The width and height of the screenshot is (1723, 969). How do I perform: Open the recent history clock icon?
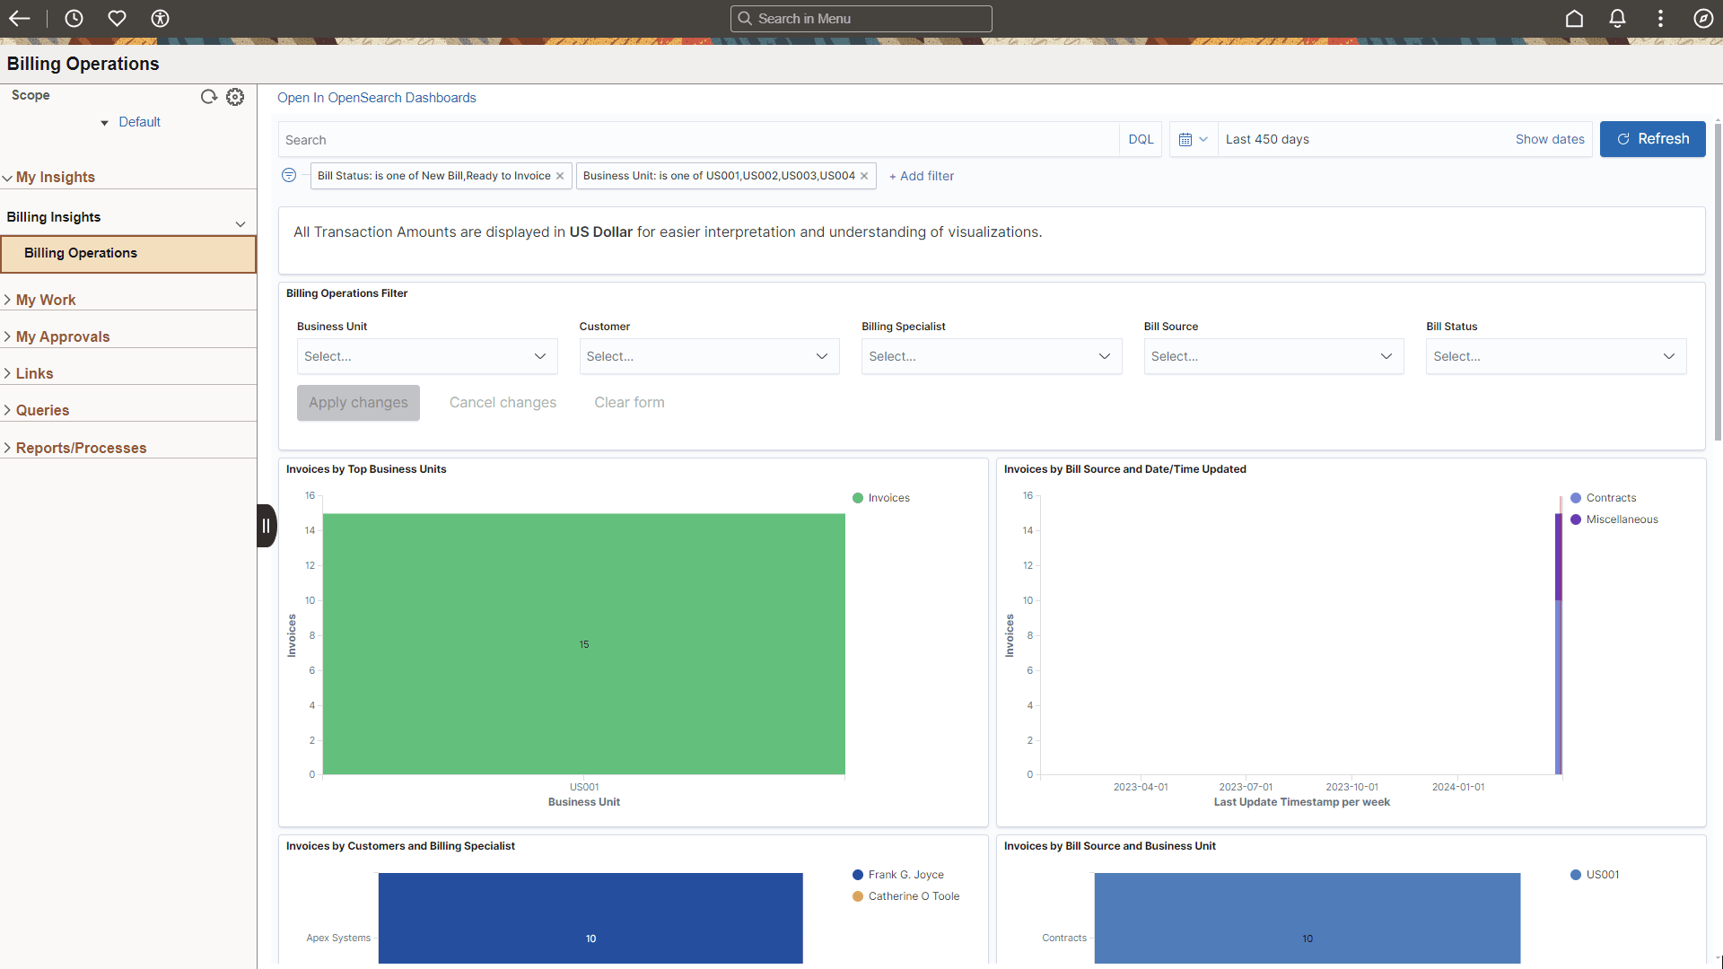coord(74,18)
